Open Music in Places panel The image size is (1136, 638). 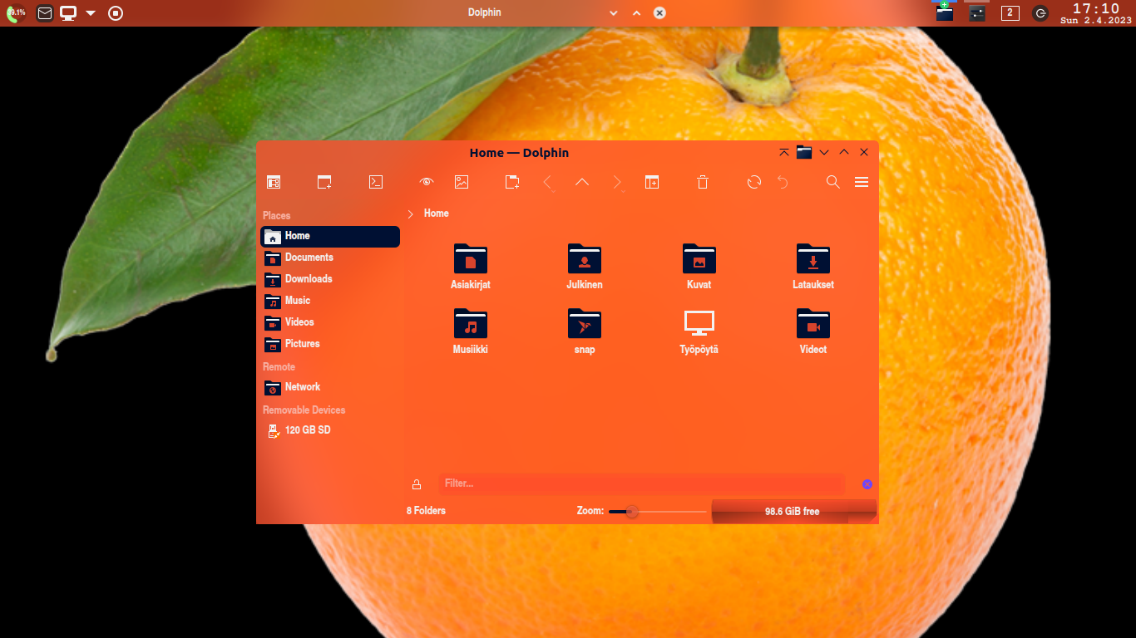[x=330, y=301]
